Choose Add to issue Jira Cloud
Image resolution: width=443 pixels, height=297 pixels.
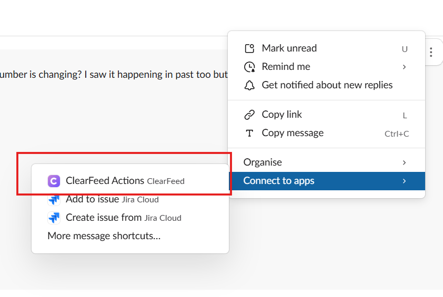tap(112, 199)
